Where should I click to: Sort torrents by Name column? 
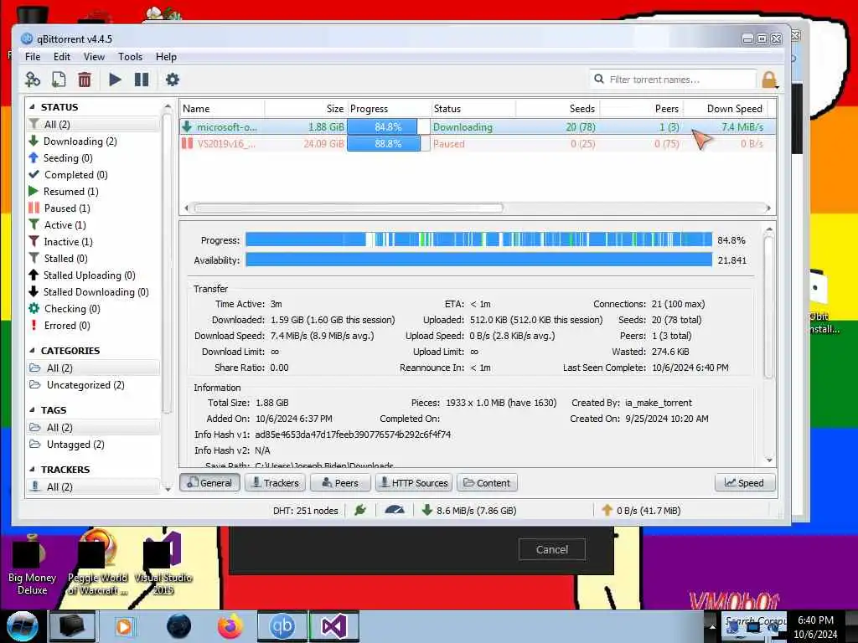222,109
